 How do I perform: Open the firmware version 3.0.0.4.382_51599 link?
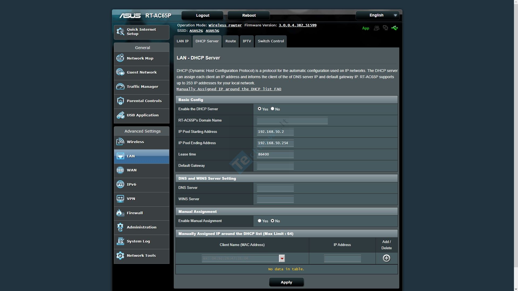[297, 25]
